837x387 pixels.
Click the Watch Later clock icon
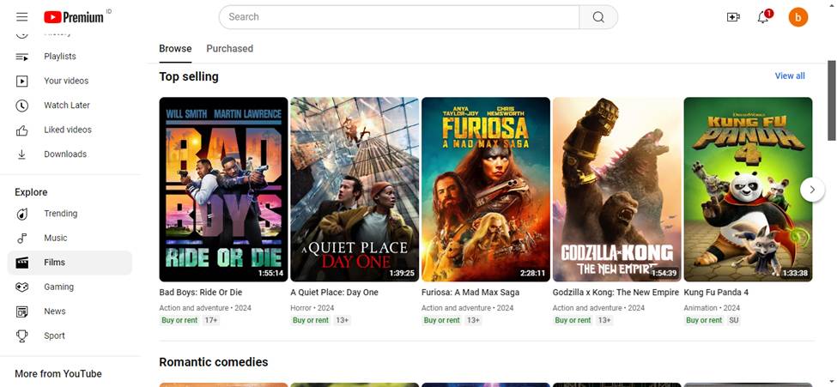click(21, 106)
